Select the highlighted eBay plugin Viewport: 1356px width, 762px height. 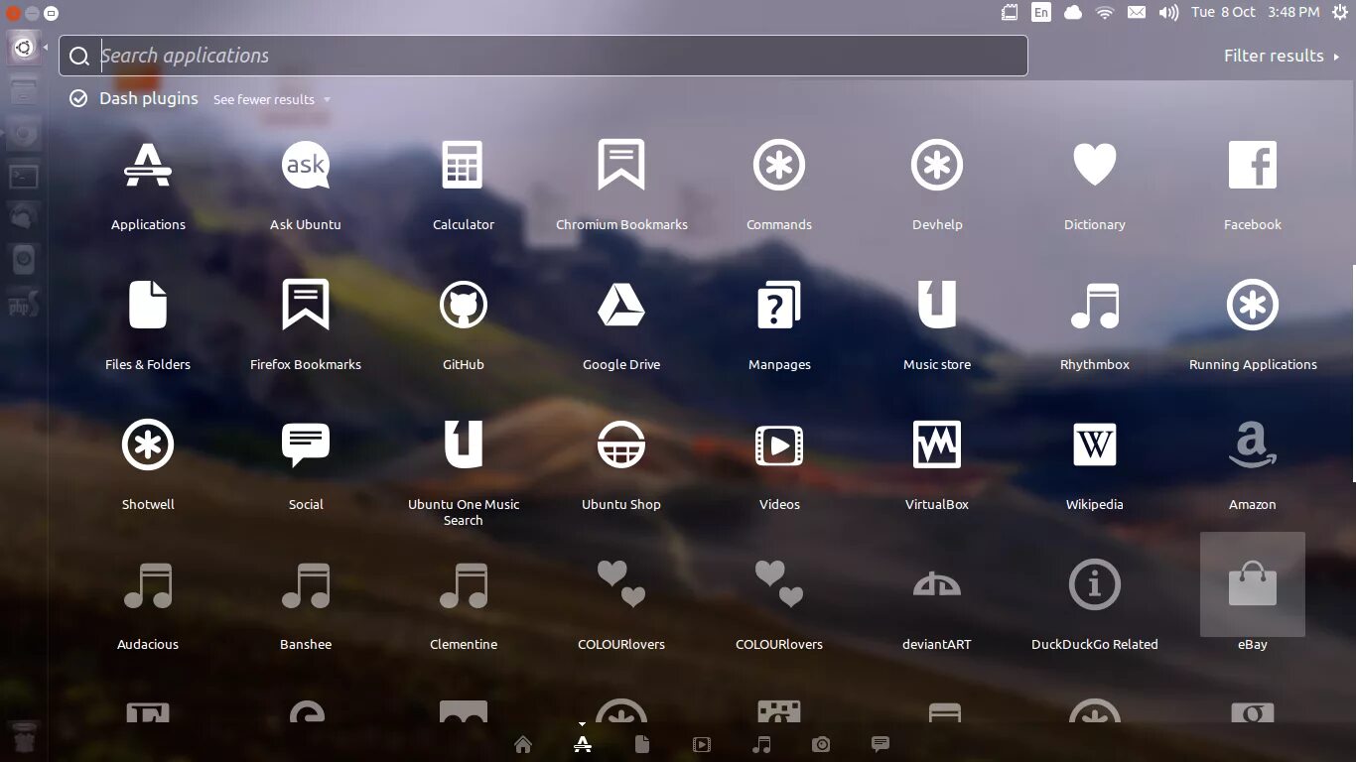[1253, 584]
